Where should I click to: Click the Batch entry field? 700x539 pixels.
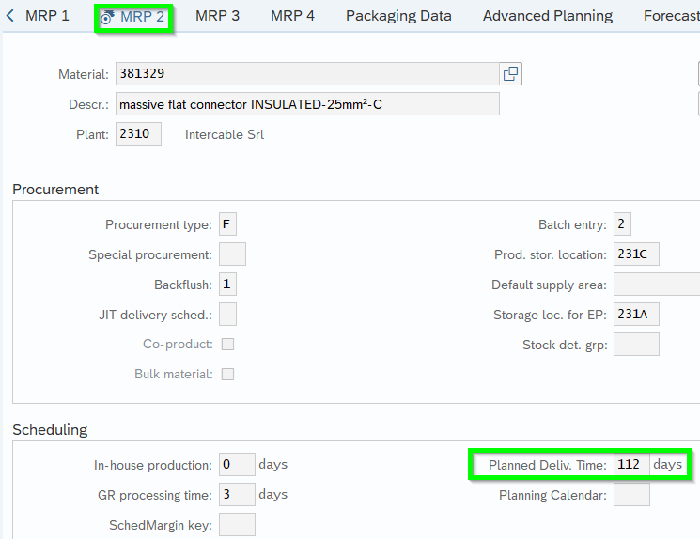pyautogui.click(x=623, y=224)
